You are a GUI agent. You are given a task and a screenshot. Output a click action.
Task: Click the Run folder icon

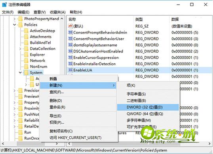click(x=20, y=132)
